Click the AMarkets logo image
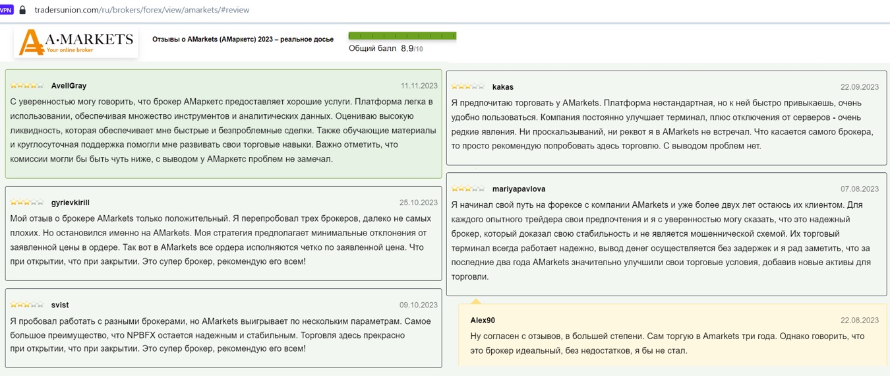The image size is (890, 376). coord(76,42)
